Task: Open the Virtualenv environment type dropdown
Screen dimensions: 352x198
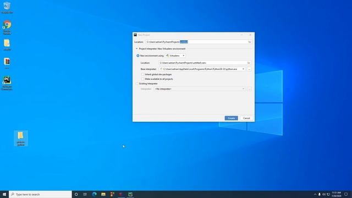Action: coord(175,56)
